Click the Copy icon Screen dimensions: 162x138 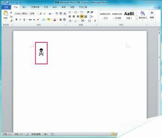point(11,17)
